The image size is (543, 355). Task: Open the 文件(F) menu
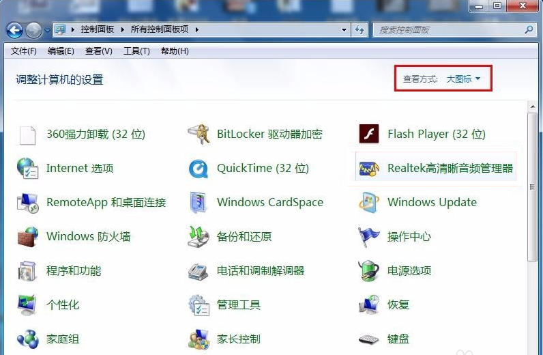coord(24,51)
